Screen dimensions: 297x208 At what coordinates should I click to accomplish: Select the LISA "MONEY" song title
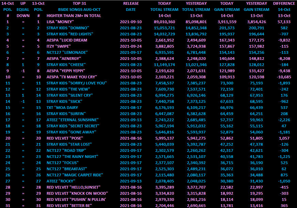coord(60,22)
